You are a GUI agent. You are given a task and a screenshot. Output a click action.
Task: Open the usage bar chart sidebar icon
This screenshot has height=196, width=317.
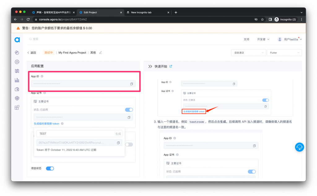(17, 80)
